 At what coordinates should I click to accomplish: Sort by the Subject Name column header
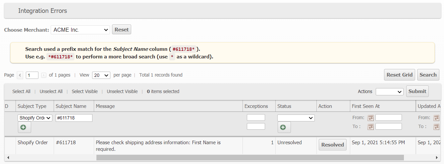[x=71, y=106]
